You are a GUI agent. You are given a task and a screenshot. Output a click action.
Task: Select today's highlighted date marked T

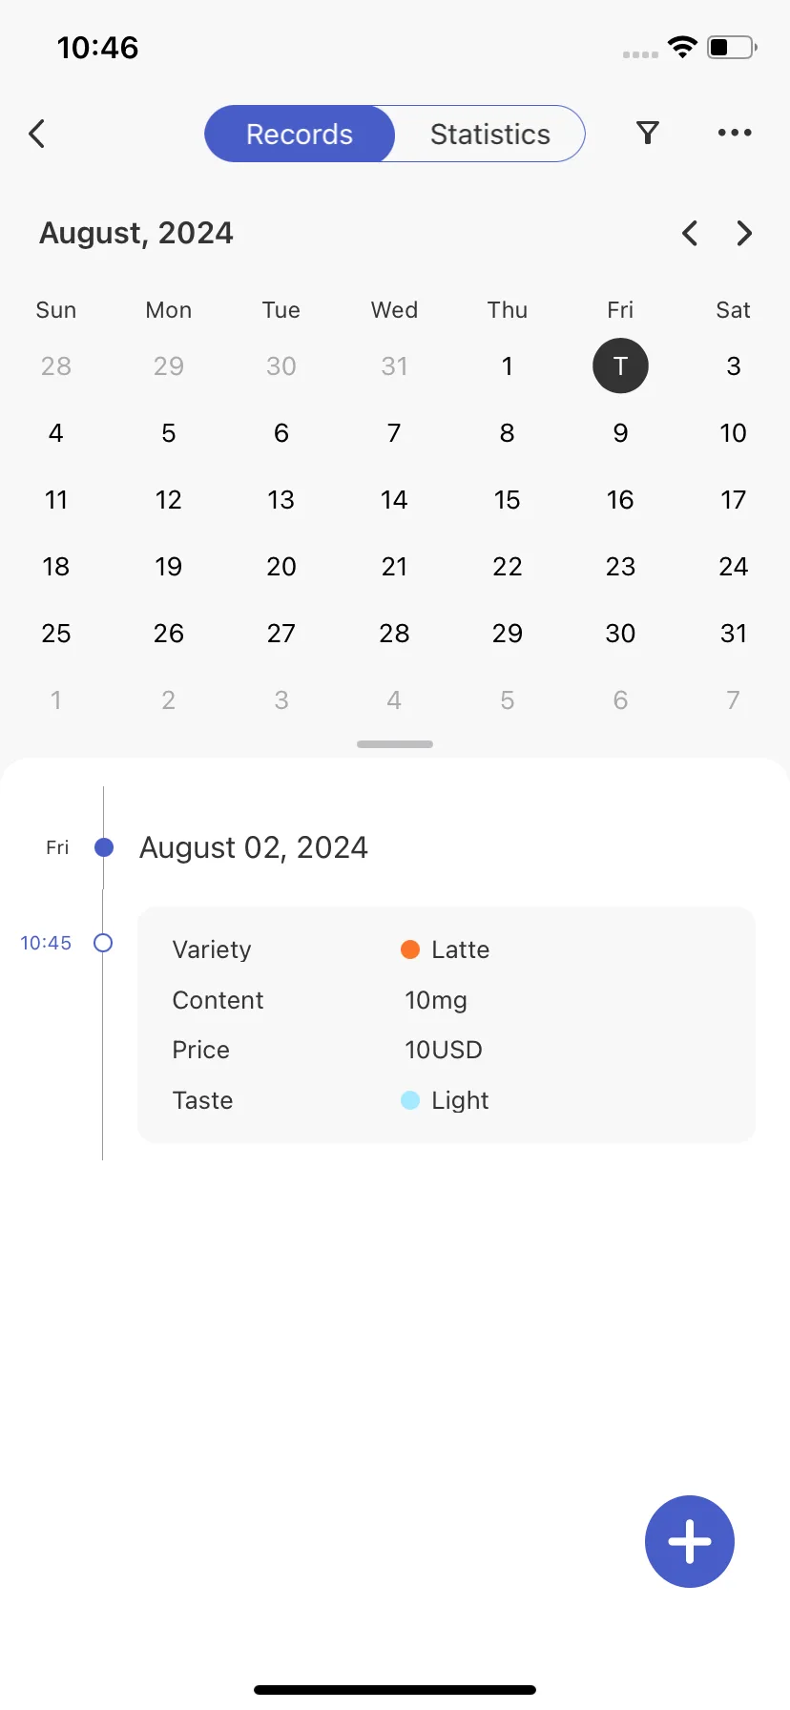[620, 365]
